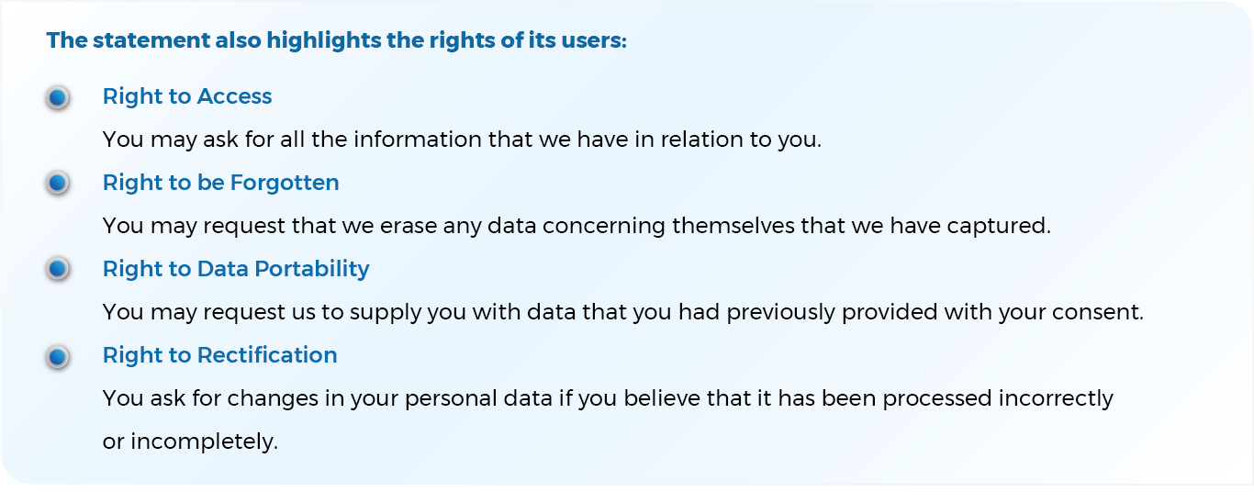Open the Right to Data Portability heading

[236, 269]
